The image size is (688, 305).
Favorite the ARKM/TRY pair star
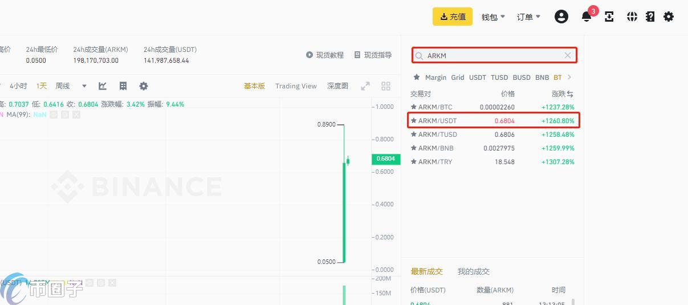[x=414, y=162]
